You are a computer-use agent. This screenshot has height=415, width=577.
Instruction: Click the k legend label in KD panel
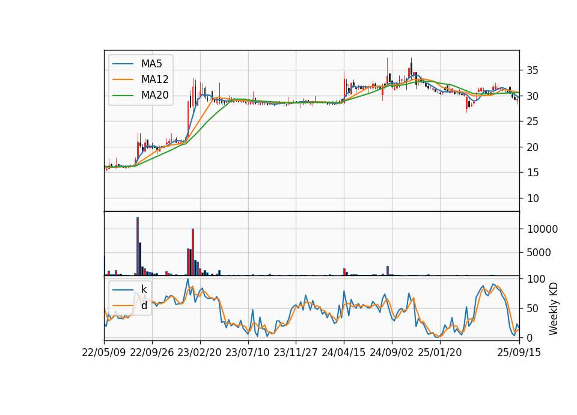coord(144,289)
